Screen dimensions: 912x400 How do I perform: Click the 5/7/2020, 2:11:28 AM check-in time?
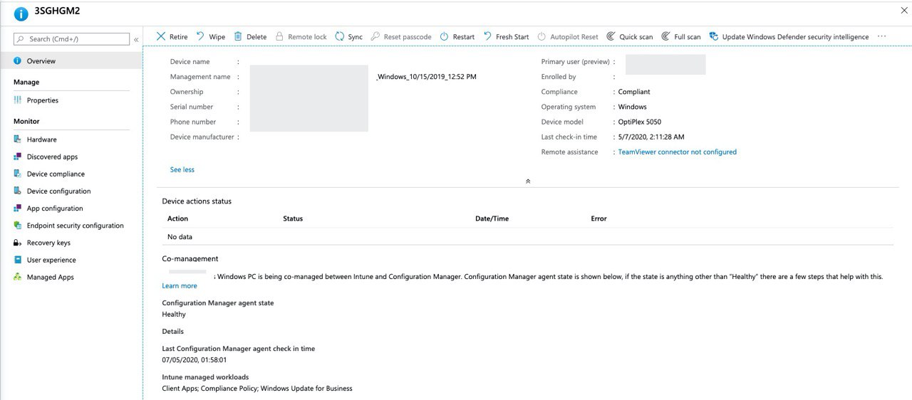pos(651,137)
